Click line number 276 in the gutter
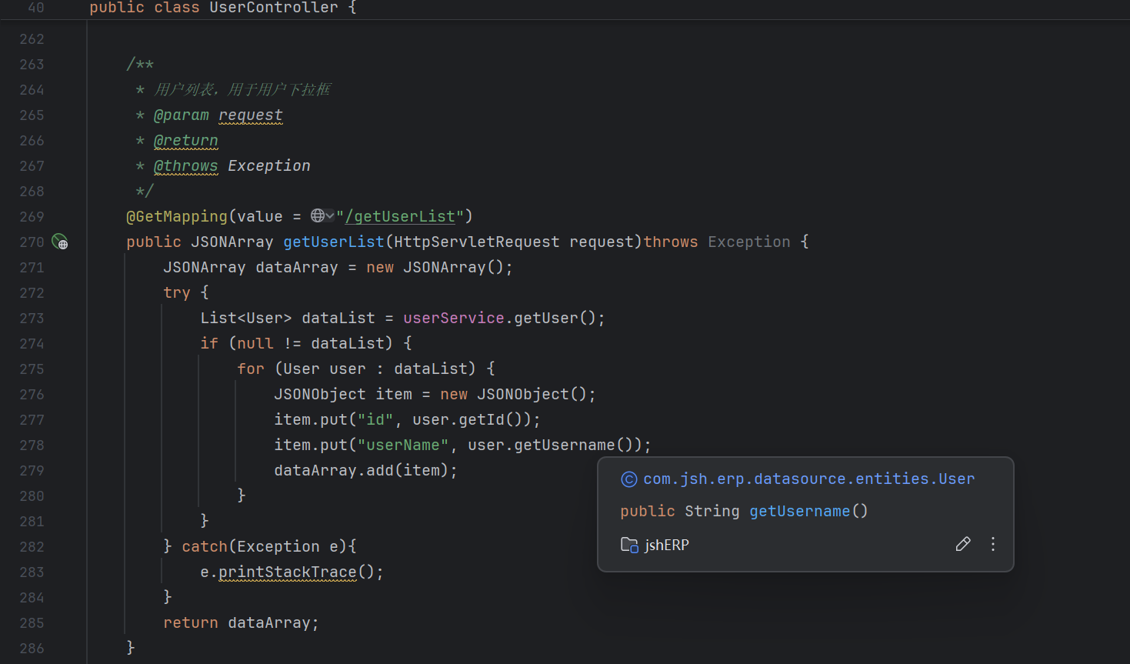The height and width of the screenshot is (664, 1130). (x=32, y=394)
